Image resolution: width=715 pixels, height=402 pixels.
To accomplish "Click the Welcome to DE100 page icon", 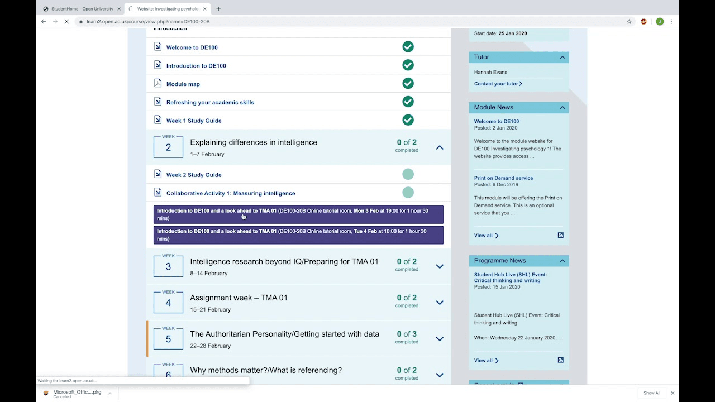I will [x=158, y=47].
